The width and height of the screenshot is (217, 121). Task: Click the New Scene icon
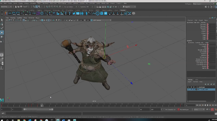pos(16,7)
